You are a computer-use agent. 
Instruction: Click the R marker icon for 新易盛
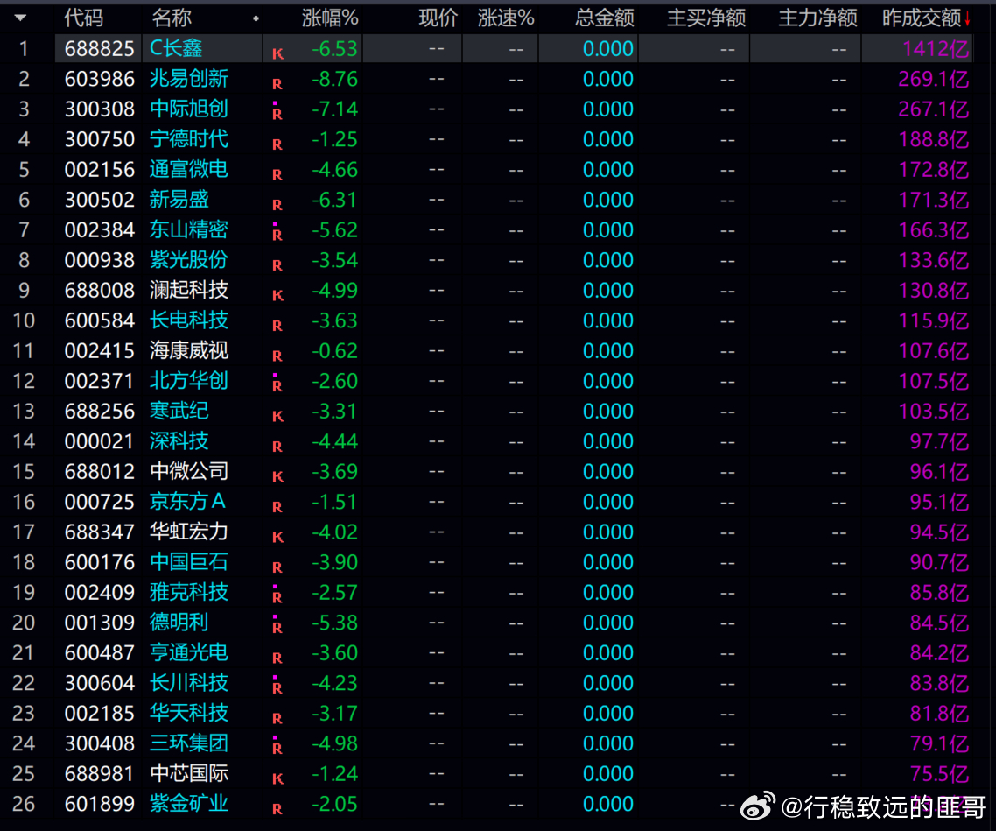coord(277,205)
